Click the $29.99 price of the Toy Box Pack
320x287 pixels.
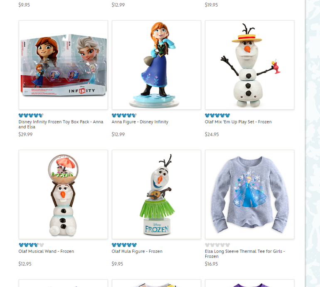pos(25,134)
